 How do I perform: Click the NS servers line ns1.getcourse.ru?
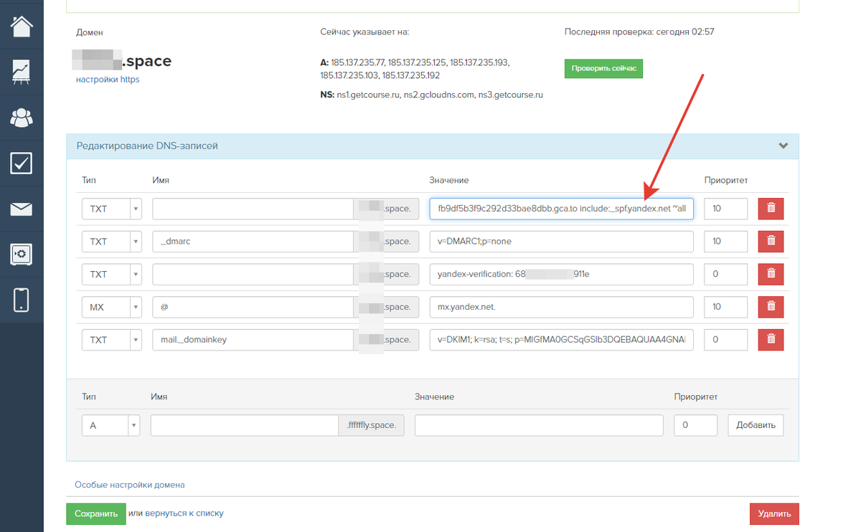431,95
